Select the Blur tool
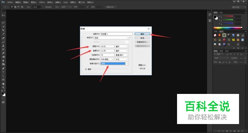 point(3,61)
